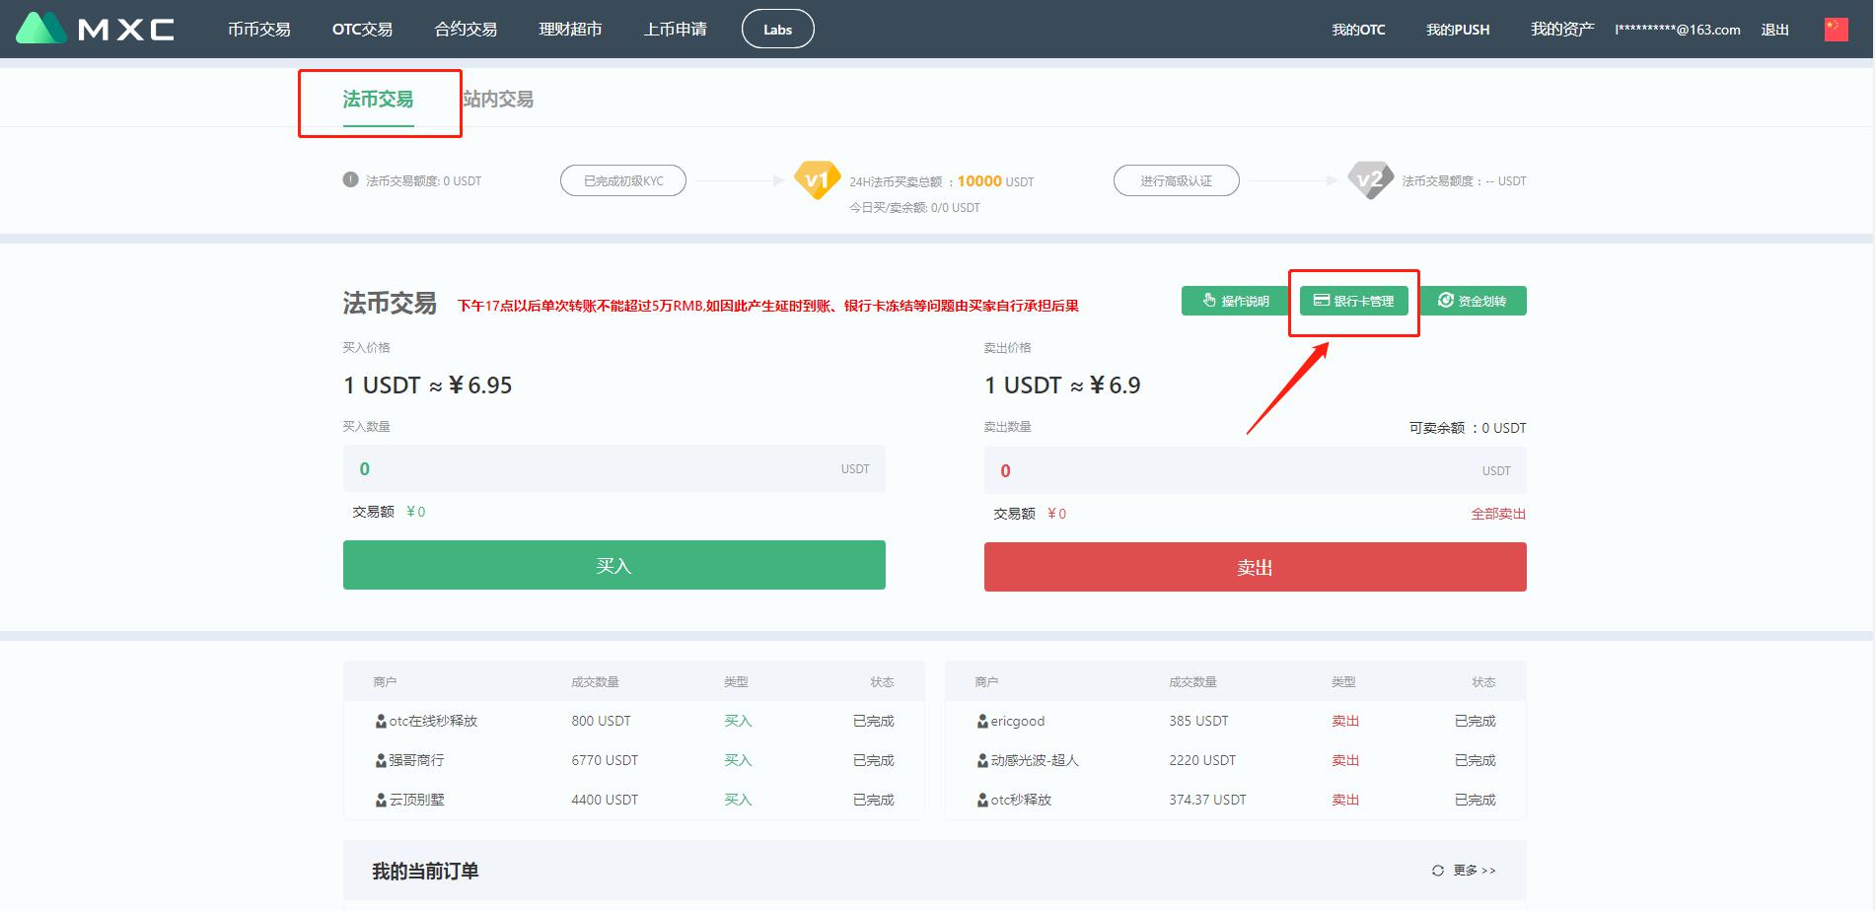Click the merchant icon beside otc在线秒释放

381,722
